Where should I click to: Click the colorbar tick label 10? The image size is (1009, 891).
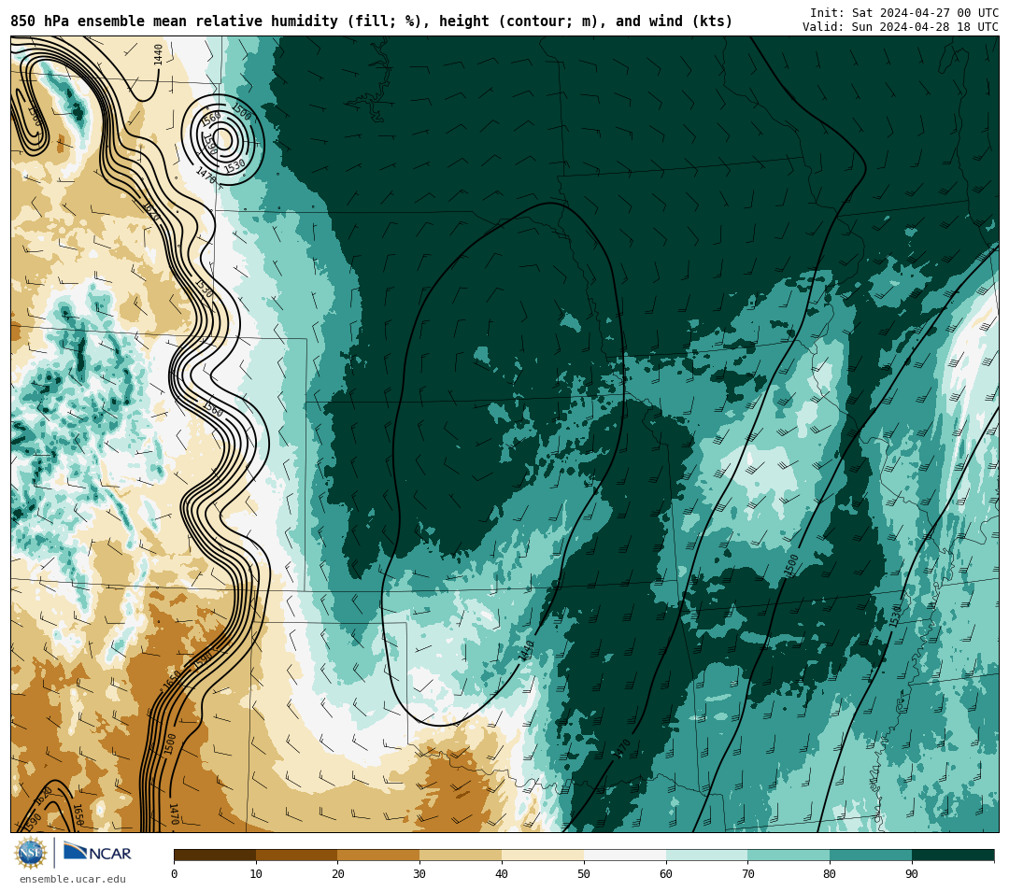(256, 873)
